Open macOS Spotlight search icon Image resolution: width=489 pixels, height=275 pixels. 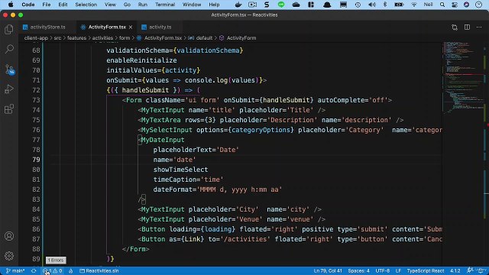(x=442, y=5)
